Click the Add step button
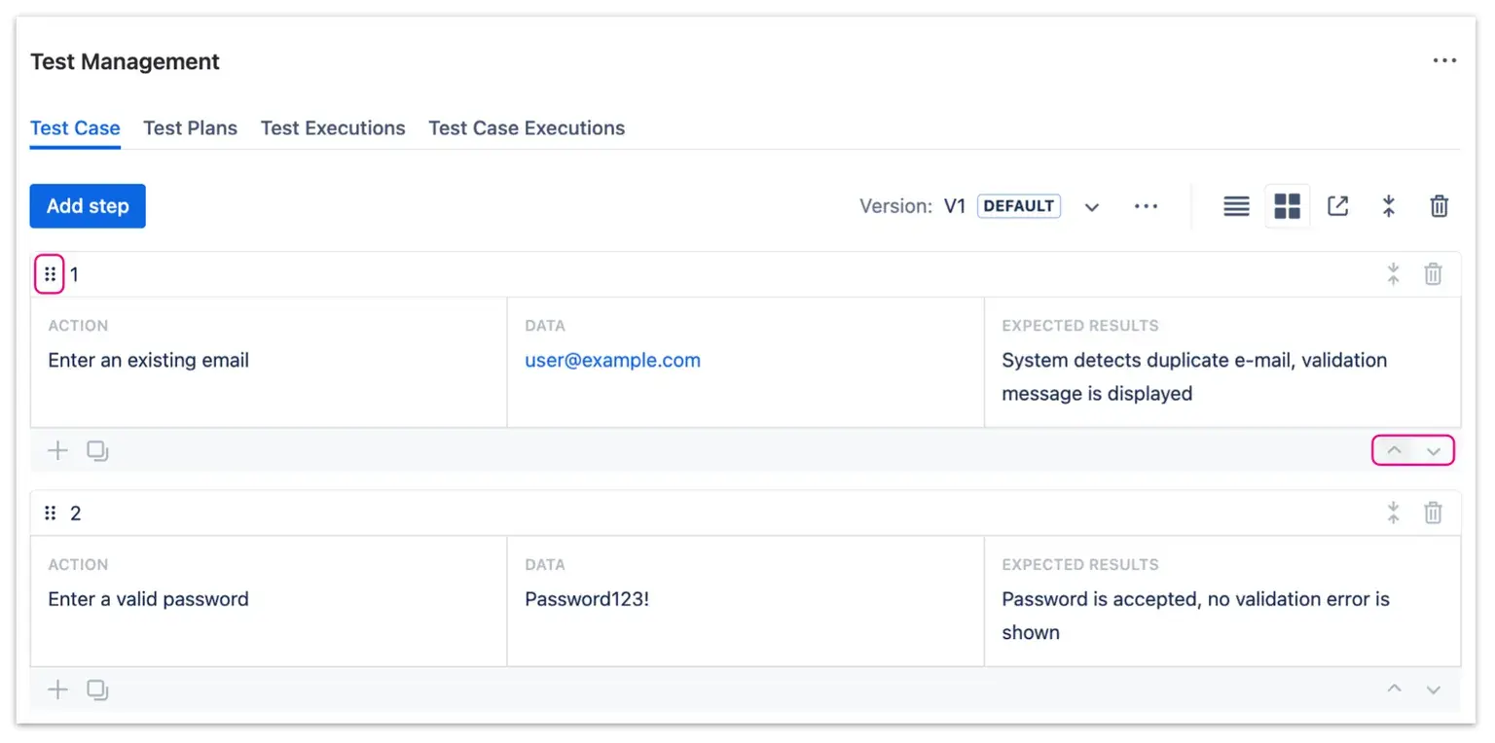 (88, 206)
